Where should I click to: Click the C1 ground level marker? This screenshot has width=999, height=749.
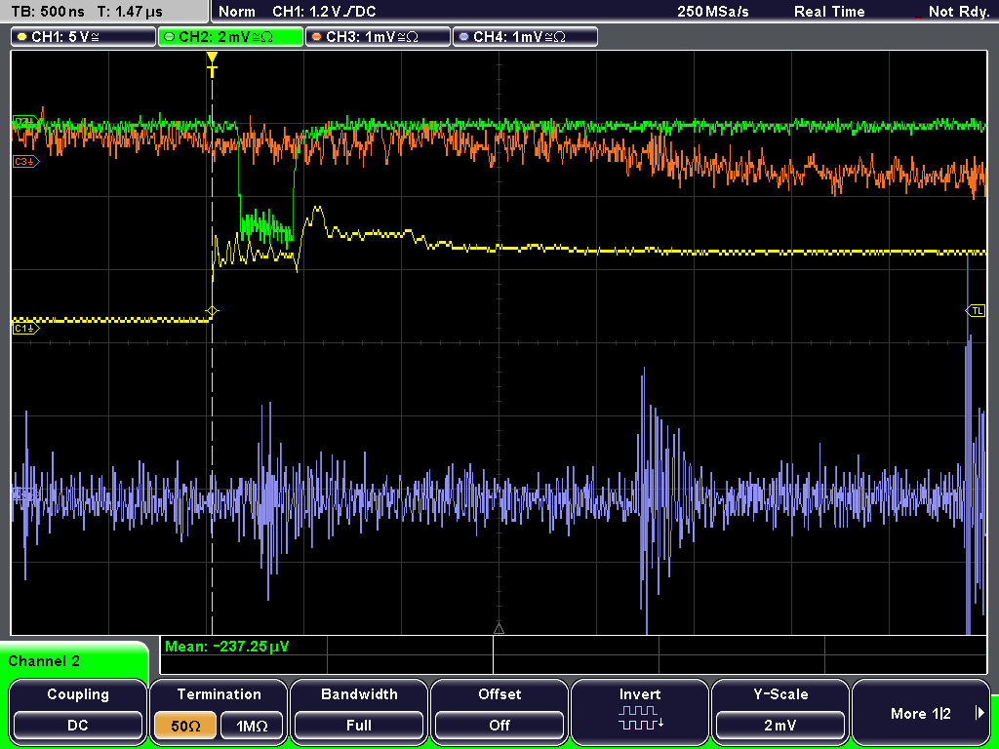[26, 328]
